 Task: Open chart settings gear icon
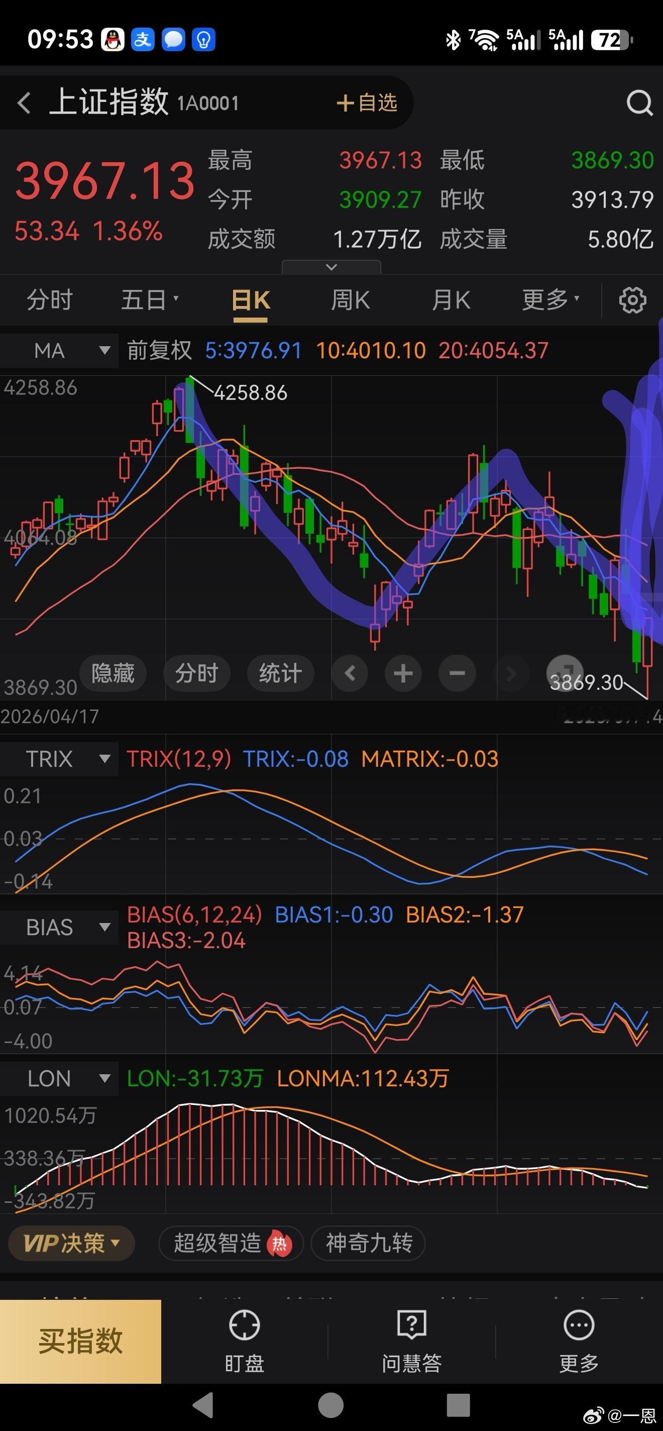(x=632, y=300)
